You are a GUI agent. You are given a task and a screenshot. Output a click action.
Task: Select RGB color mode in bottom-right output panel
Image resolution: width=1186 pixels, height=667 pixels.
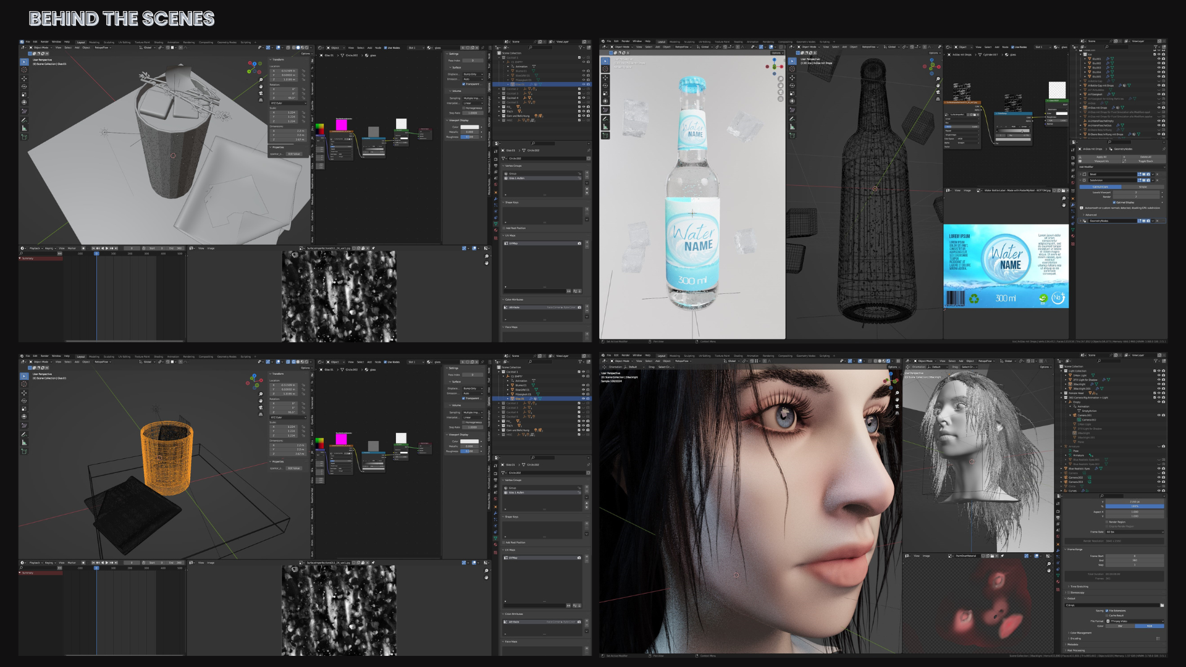[1150, 626]
